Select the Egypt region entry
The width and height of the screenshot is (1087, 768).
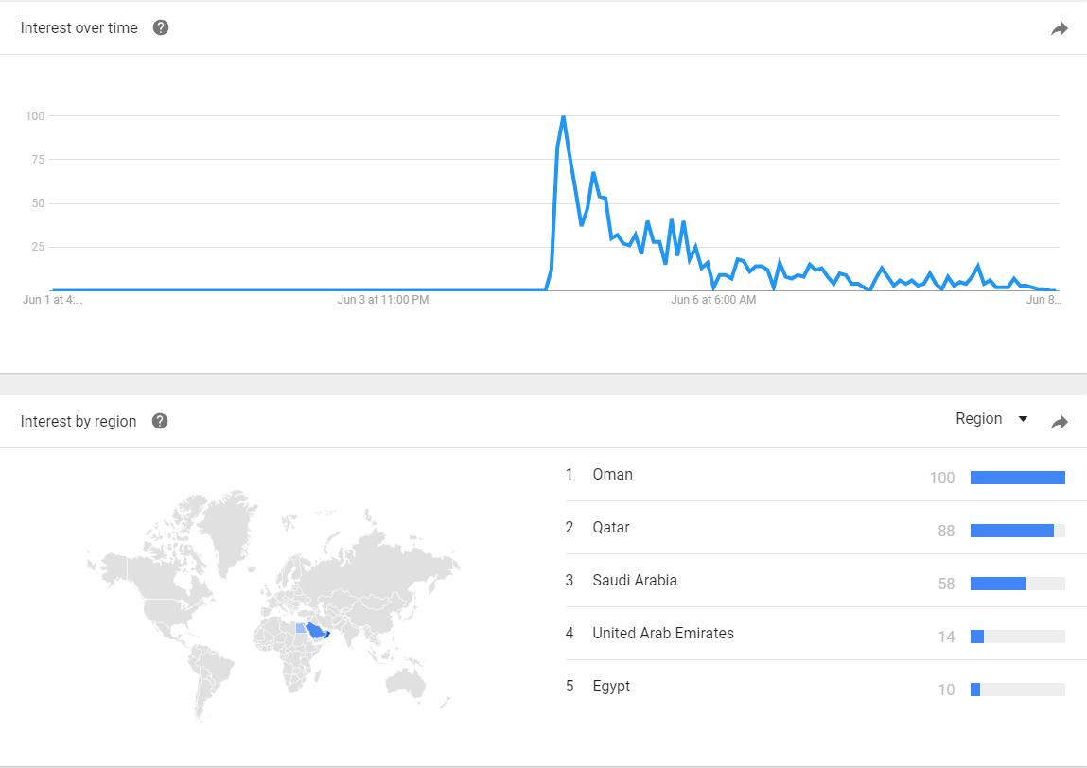pyautogui.click(x=610, y=687)
